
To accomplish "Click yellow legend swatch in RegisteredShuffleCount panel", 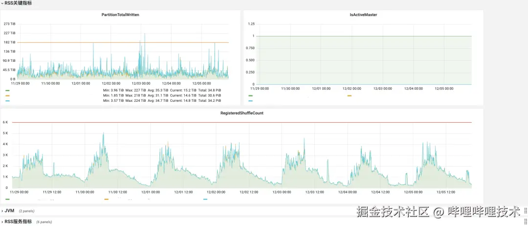I will (107, 199).
